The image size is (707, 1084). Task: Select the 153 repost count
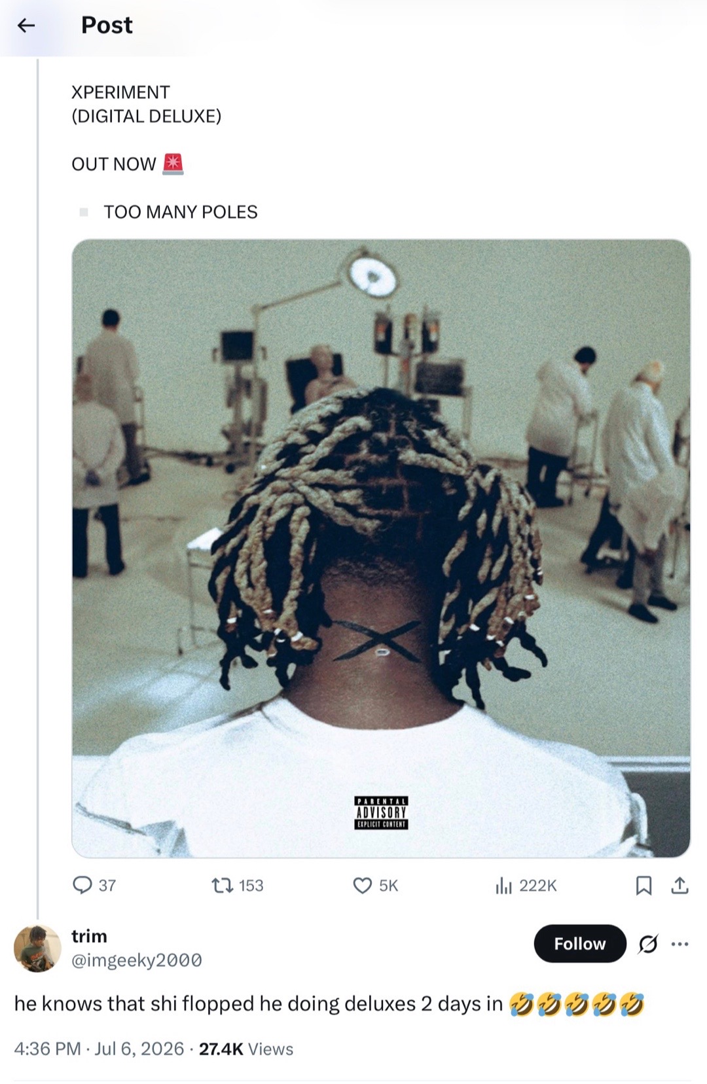coord(251,886)
